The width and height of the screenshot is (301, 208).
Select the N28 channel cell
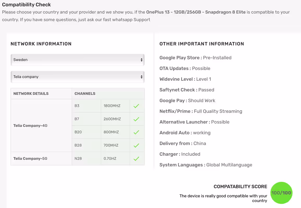[86, 159]
